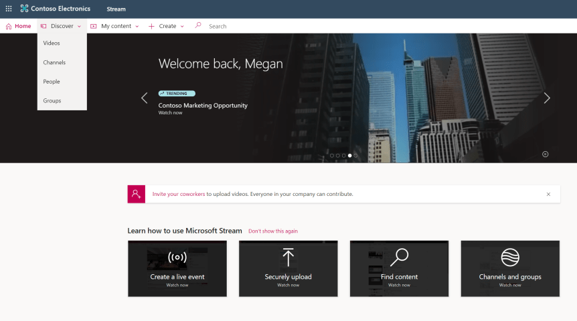
Task: Advance to next carousel slide arrow
Action: tap(547, 98)
